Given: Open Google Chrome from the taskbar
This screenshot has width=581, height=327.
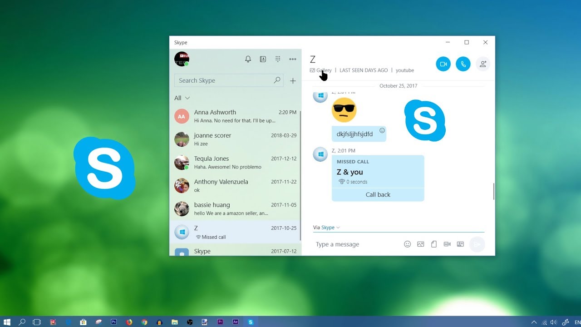Looking at the screenshot, I should point(144,322).
